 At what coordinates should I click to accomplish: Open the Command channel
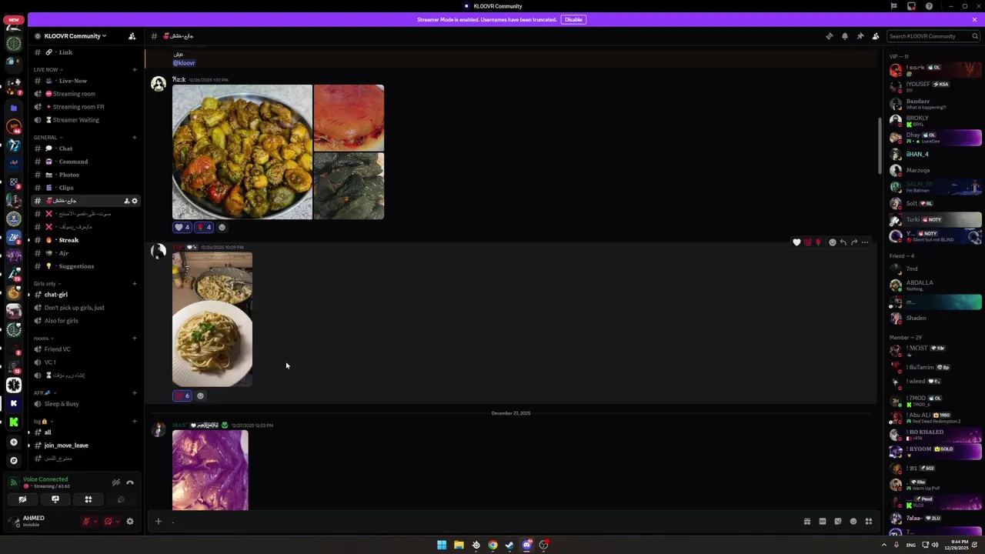[85, 162]
